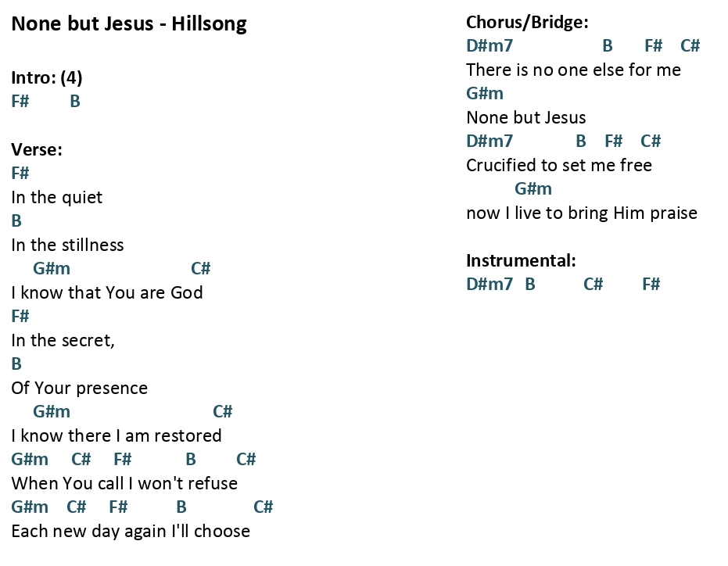Select lyric Crucified to set me free
The image size is (728, 566).
tap(559, 165)
